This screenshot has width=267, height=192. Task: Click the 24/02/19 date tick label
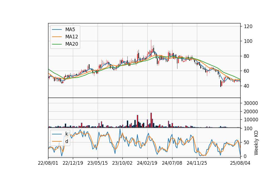147,163
